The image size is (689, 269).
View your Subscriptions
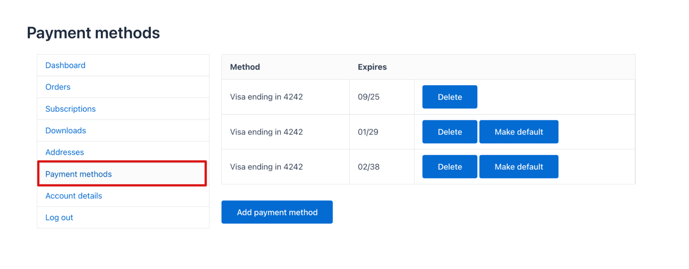70,109
